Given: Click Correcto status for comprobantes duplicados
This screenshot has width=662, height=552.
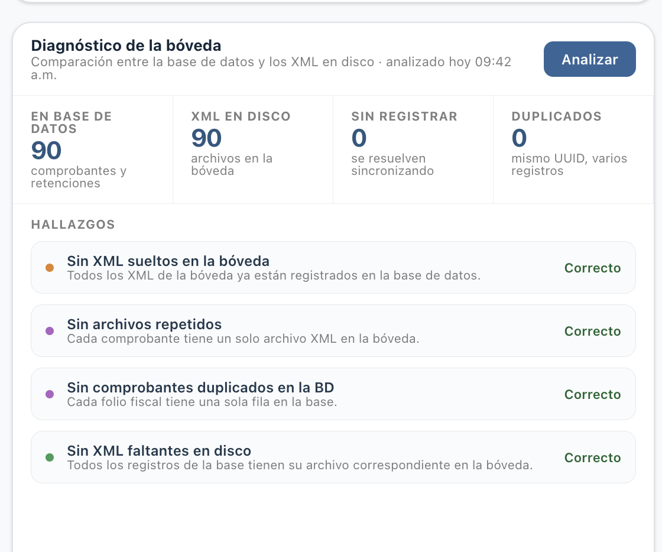Looking at the screenshot, I should click(592, 395).
